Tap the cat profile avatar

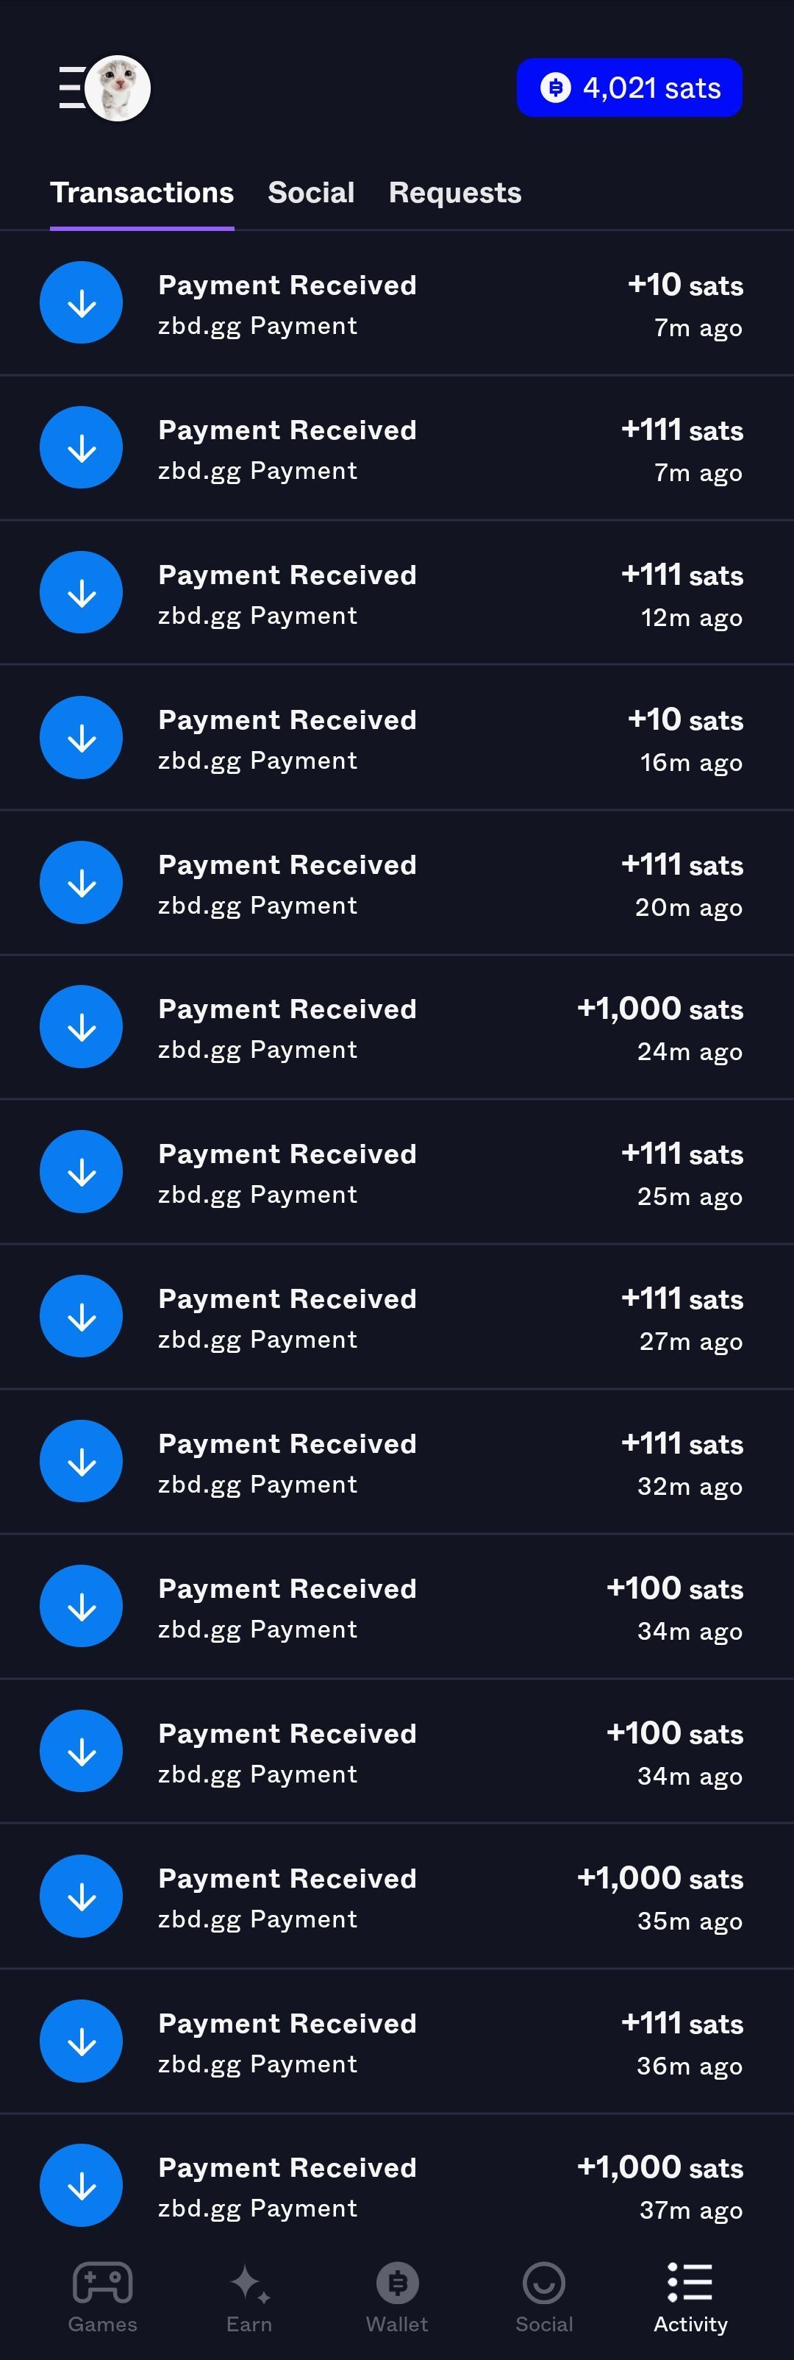(x=117, y=88)
